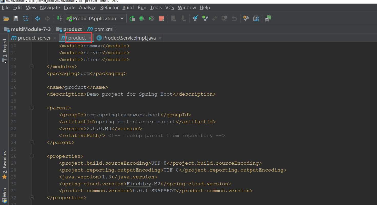Click the green chip SDK icon
Screen dimensions: 377x205
pos(268,18)
